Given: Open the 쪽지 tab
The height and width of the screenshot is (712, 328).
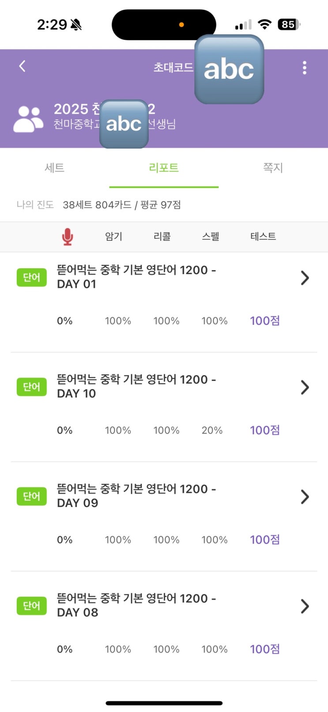Looking at the screenshot, I should [x=273, y=168].
